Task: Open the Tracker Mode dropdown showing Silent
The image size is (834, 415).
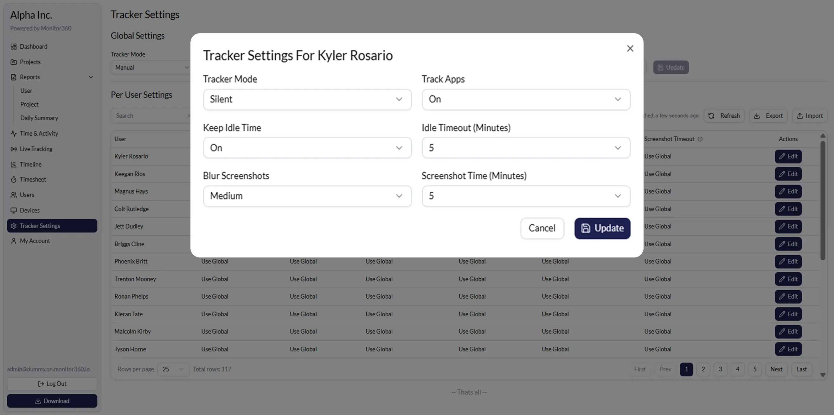Action: coord(307,99)
